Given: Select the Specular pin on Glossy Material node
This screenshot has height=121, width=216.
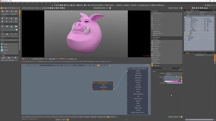Looking at the screenshot, I should tap(138, 73).
